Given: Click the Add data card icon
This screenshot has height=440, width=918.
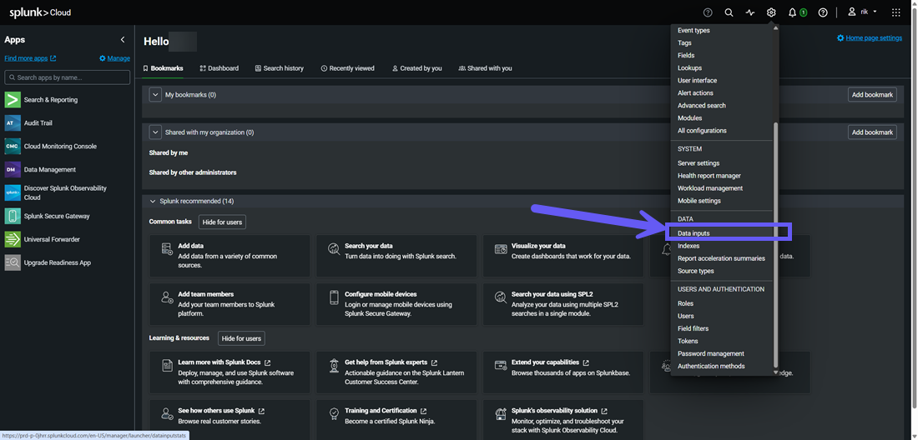Looking at the screenshot, I should click(167, 249).
